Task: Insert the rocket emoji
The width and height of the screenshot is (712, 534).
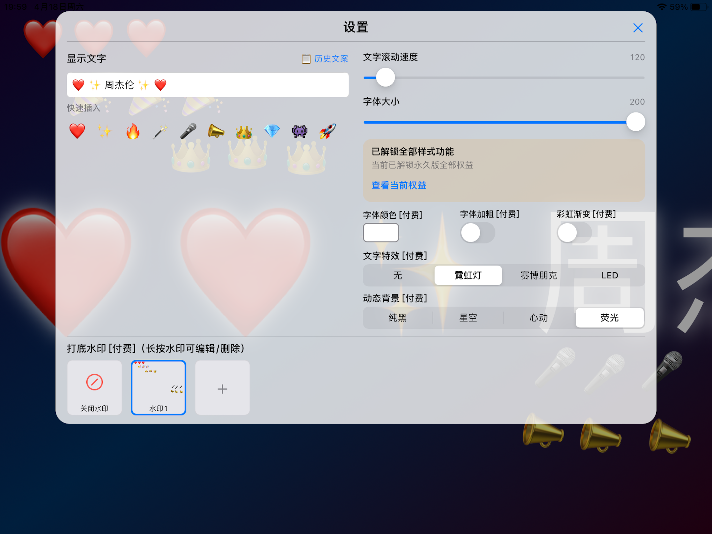Action: (327, 131)
